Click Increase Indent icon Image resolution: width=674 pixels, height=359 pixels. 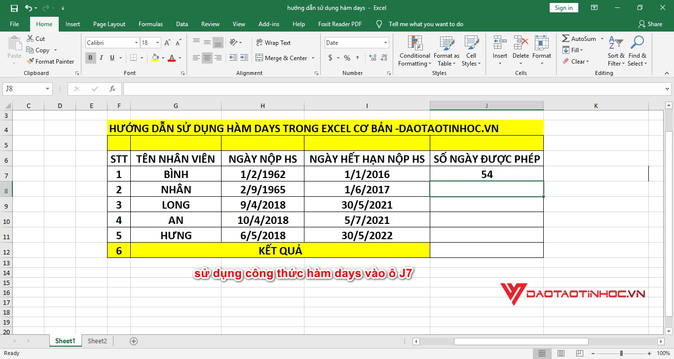[244, 58]
